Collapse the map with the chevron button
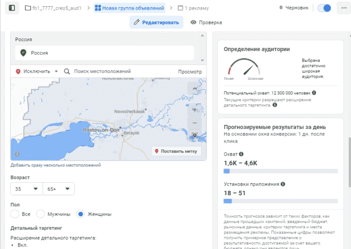This screenshot has width=351, height=249. click(195, 88)
